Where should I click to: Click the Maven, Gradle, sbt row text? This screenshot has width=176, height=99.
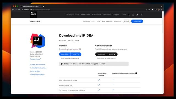click(x=65, y=86)
